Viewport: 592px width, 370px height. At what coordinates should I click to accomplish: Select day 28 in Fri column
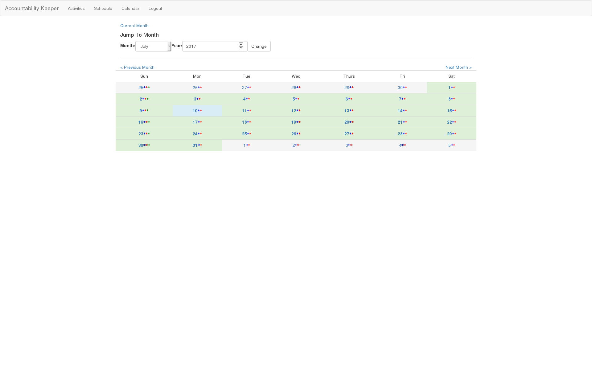[400, 134]
